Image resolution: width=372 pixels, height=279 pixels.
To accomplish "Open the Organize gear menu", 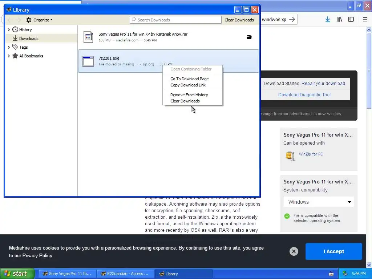I will tap(39, 20).
